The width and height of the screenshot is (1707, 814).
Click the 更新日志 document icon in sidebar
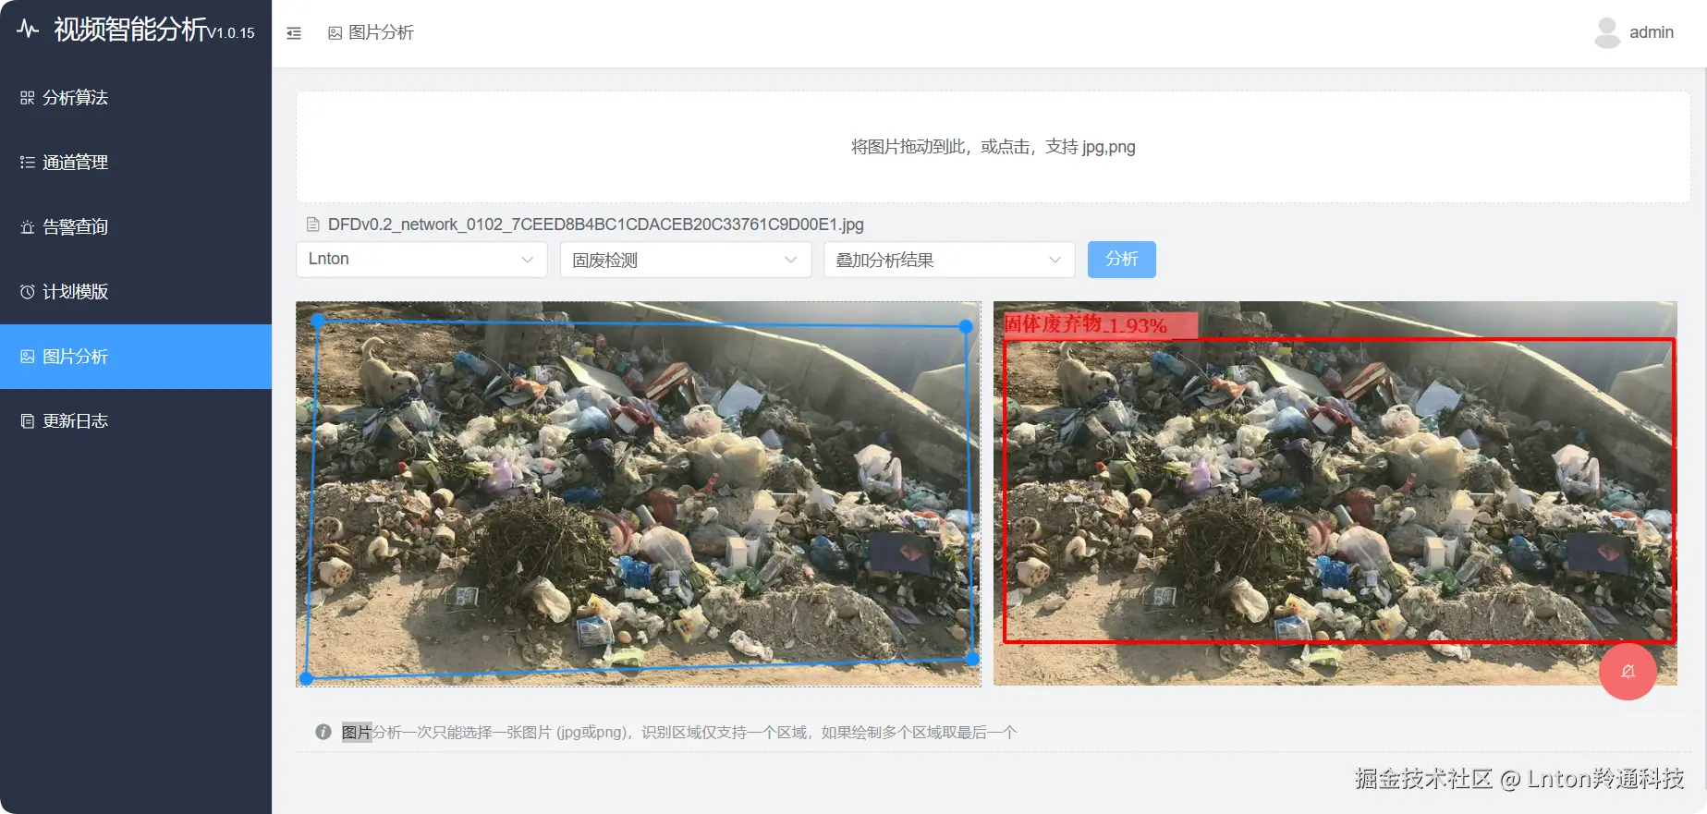(28, 421)
